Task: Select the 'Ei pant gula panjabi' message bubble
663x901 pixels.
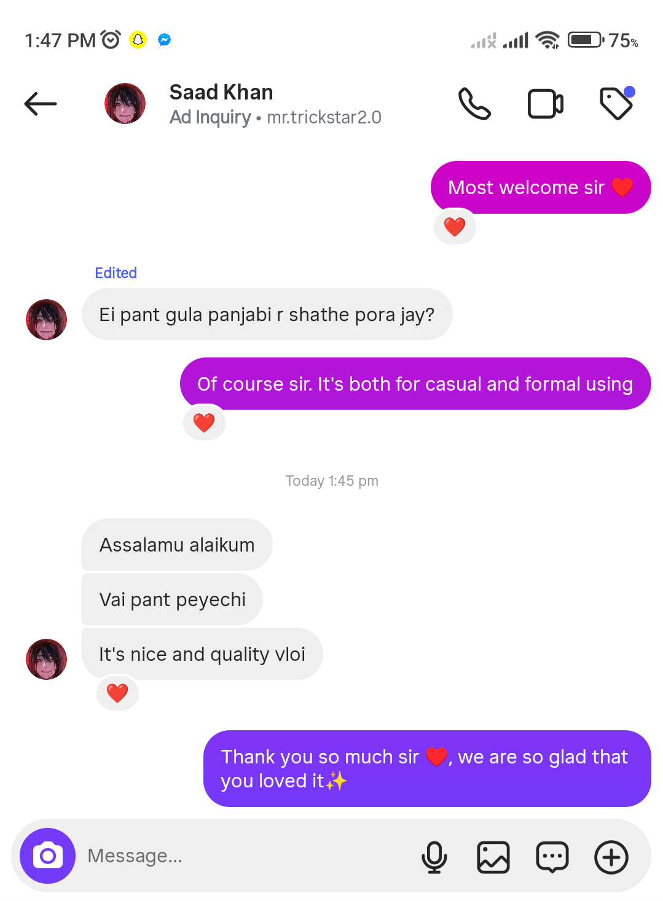Action: click(267, 314)
